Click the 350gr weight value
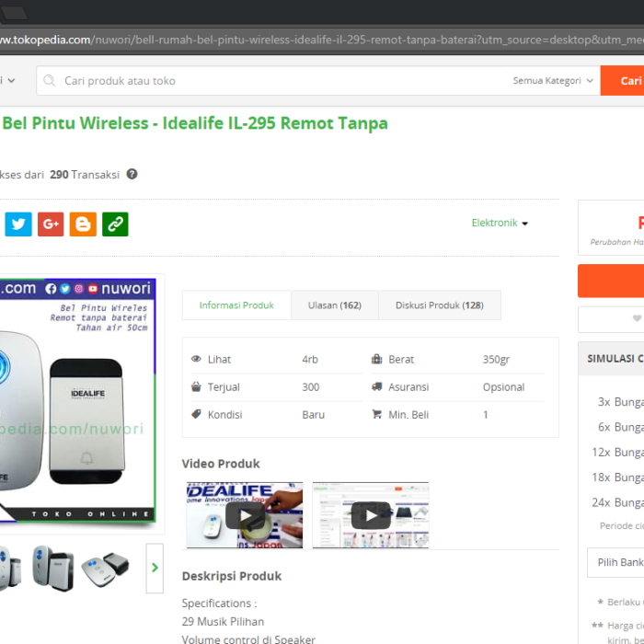The image size is (644, 644). [496, 360]
